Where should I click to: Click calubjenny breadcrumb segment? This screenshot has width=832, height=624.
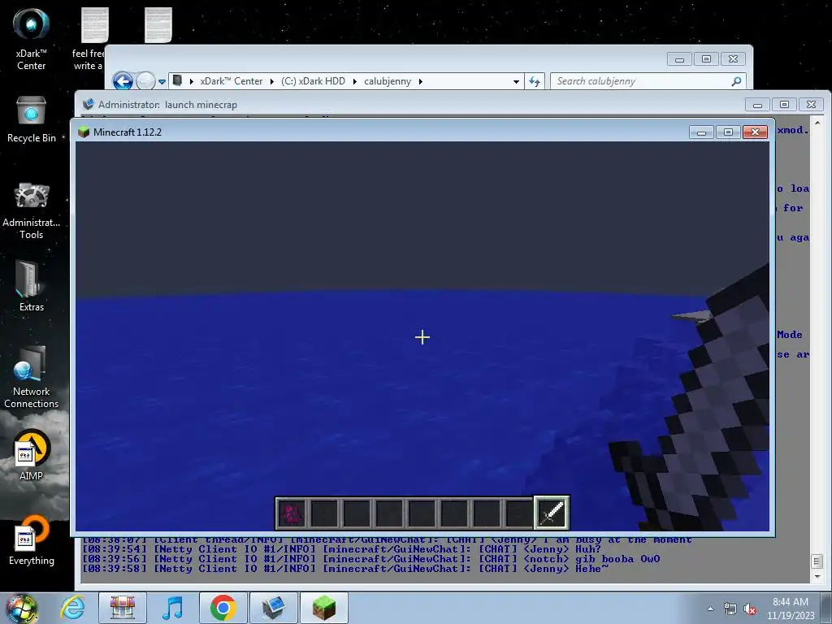388,81
